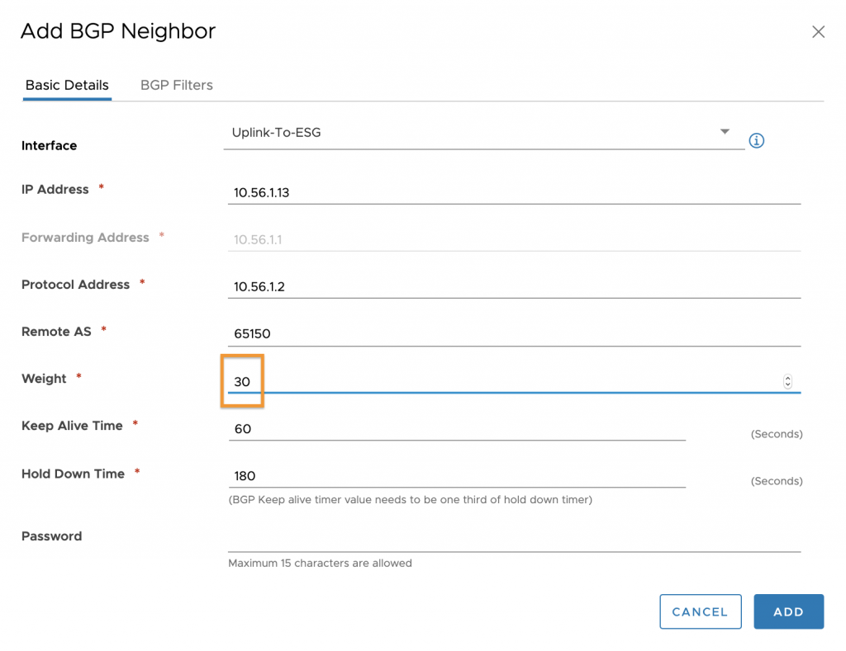Click the Remote AS label
Viewport: 846px width, 651px height.
tap(57, 332)
